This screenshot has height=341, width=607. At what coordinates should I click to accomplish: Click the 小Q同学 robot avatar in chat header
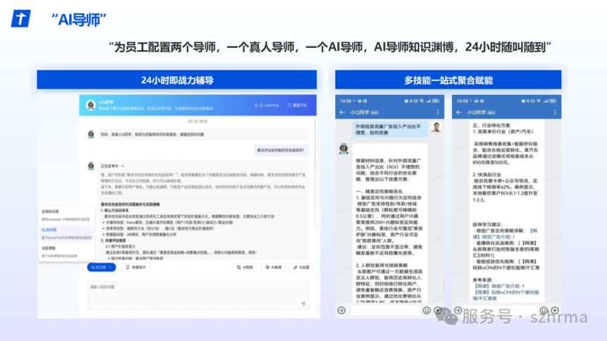90,105
